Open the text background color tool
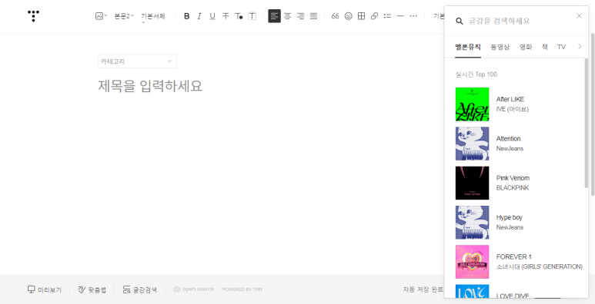This screenshot has height=304, width=595. coord(252,16)
